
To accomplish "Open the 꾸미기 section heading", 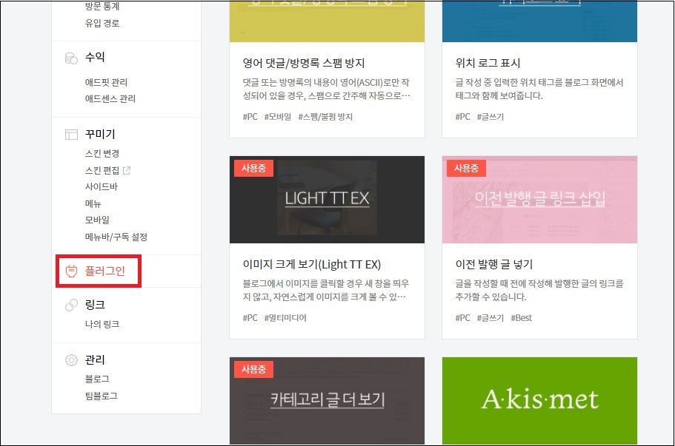I will point(100,134).
